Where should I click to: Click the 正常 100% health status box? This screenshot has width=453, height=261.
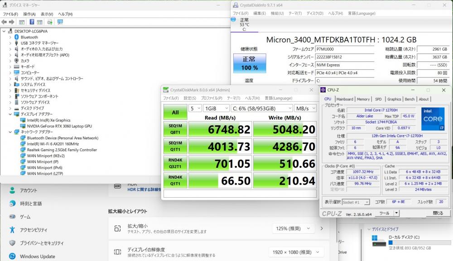coord(249,63)
